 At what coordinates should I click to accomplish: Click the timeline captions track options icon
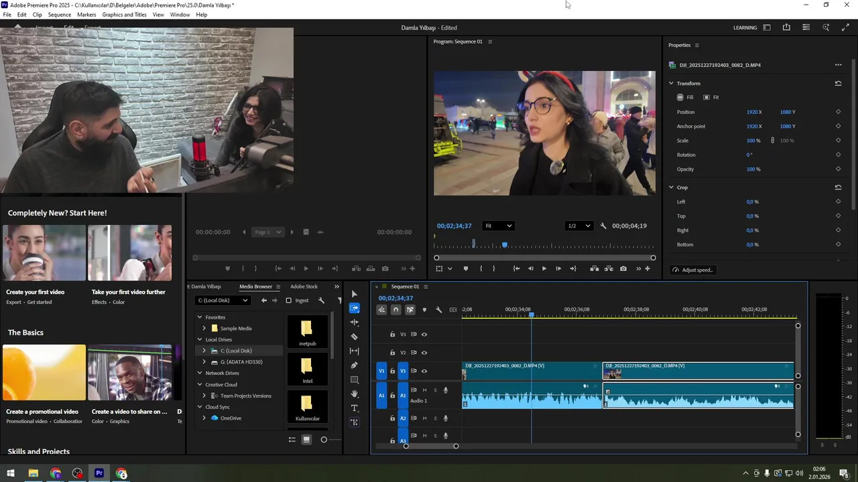click(x=453, y=309)
